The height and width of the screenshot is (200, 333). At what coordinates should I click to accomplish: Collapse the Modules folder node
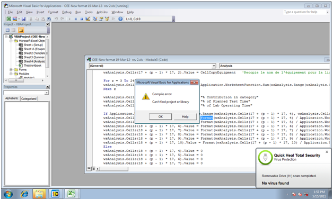11,74
